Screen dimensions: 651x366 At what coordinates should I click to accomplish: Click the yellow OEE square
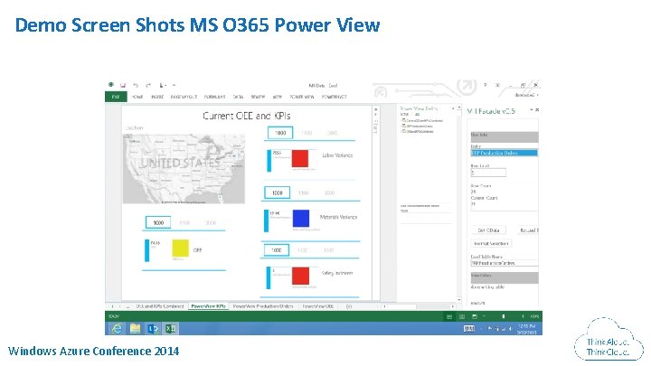pyautogui.click(x=180, y=249)
